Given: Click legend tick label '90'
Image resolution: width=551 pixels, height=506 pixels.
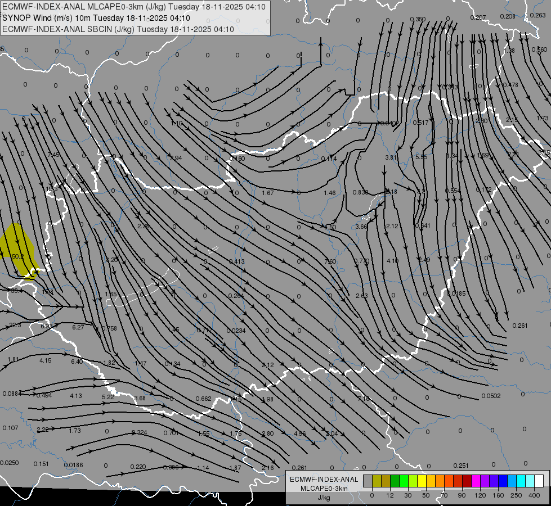Looking at the screenshot, I should point(462,495).
